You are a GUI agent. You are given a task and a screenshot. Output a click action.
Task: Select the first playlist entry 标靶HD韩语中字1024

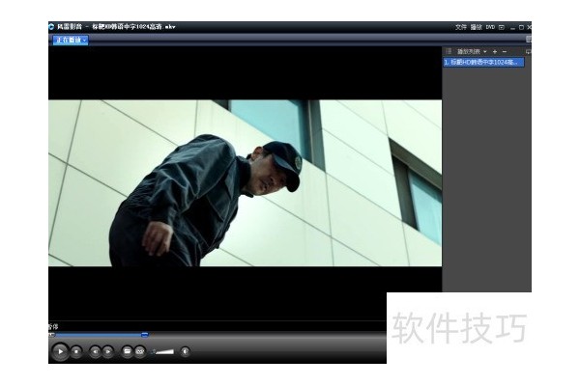coord(483,62)
